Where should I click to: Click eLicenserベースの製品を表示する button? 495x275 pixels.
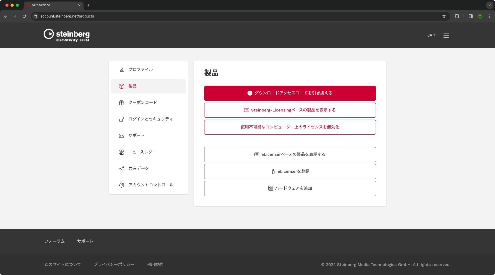coord(290,154)
